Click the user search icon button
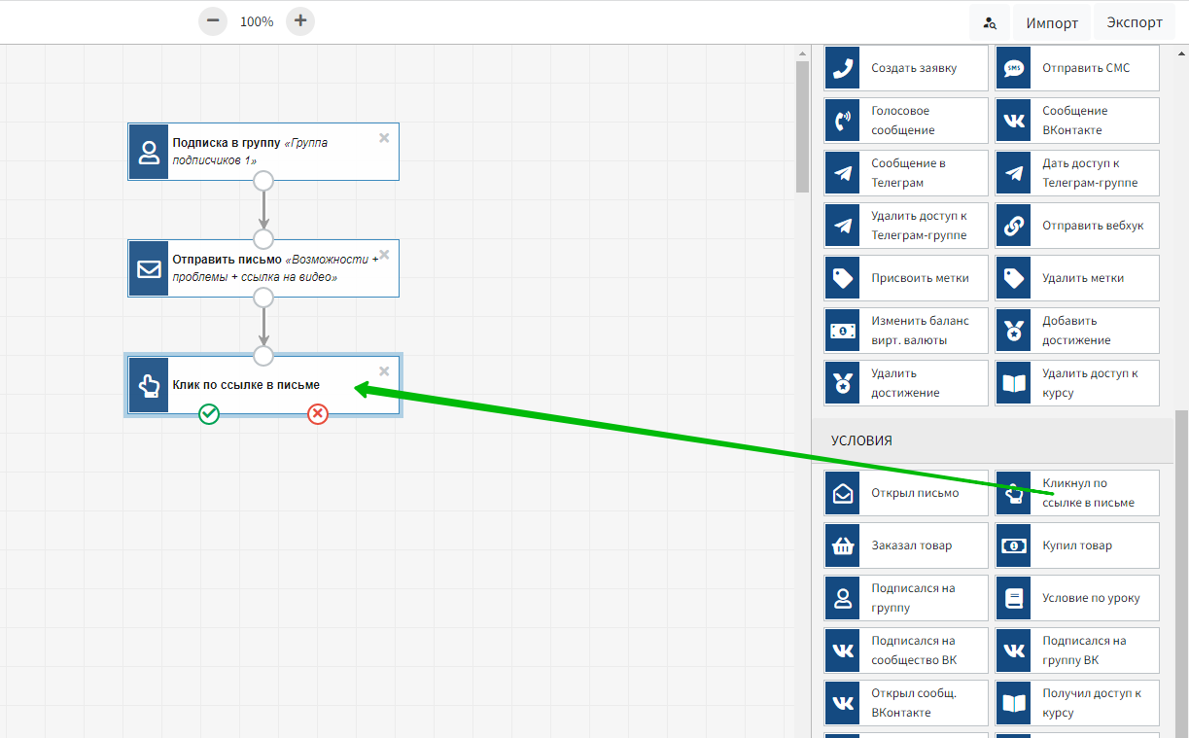This screenshot has height=738, width=1189. coord(990,22)
